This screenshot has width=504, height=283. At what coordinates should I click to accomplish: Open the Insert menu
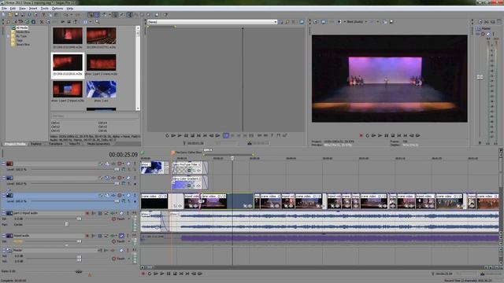(33, 9)
